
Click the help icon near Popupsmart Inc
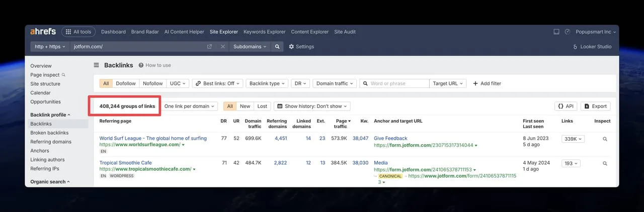pyautogui.click(x=568, y=32)
